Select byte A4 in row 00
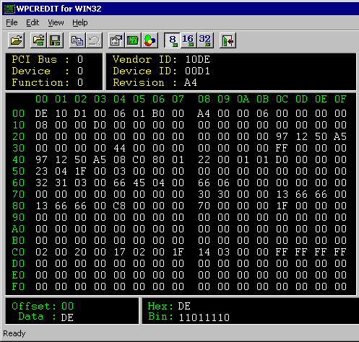This screenshot has width=359, height=342. pos(204,113)
